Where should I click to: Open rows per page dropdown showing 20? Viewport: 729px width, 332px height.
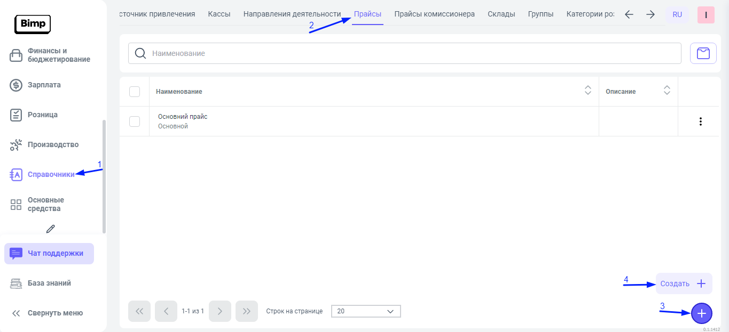click(366, 311)
